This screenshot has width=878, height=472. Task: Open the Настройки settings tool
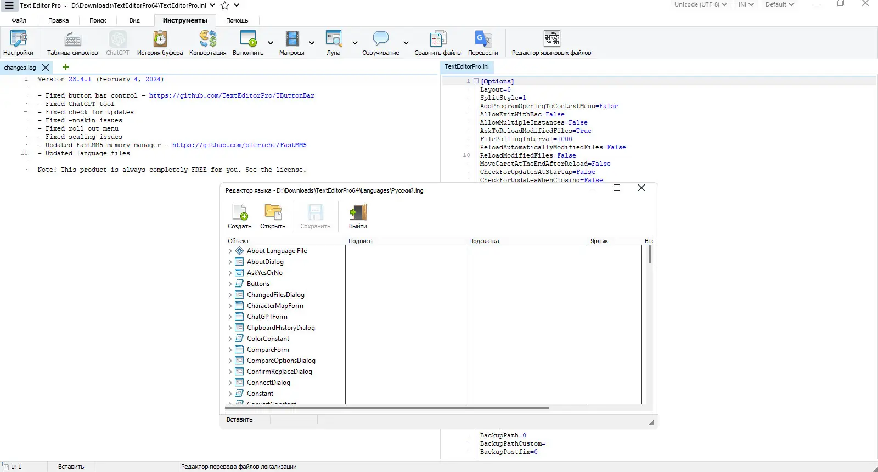[18, 43]
